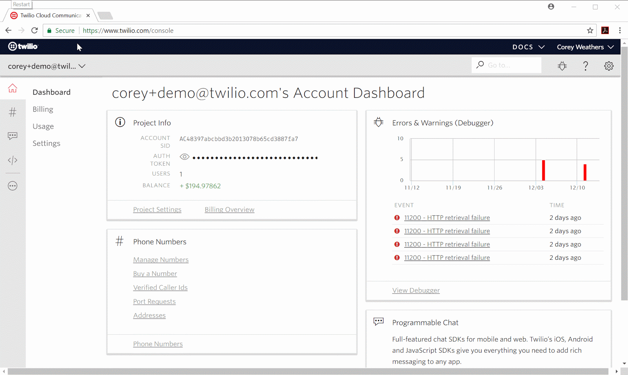Open the second 11200 HTTP retrieval failure
The width and height of the screenshot is (628, 375).
coord(447,231)
